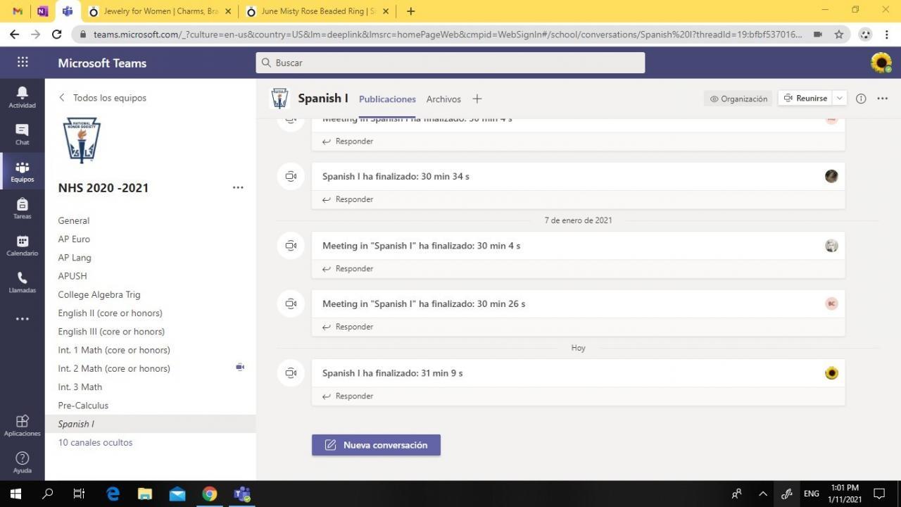Open the Teams app launcher grid
The image size is (901, 507).
(x=23, y=62)
